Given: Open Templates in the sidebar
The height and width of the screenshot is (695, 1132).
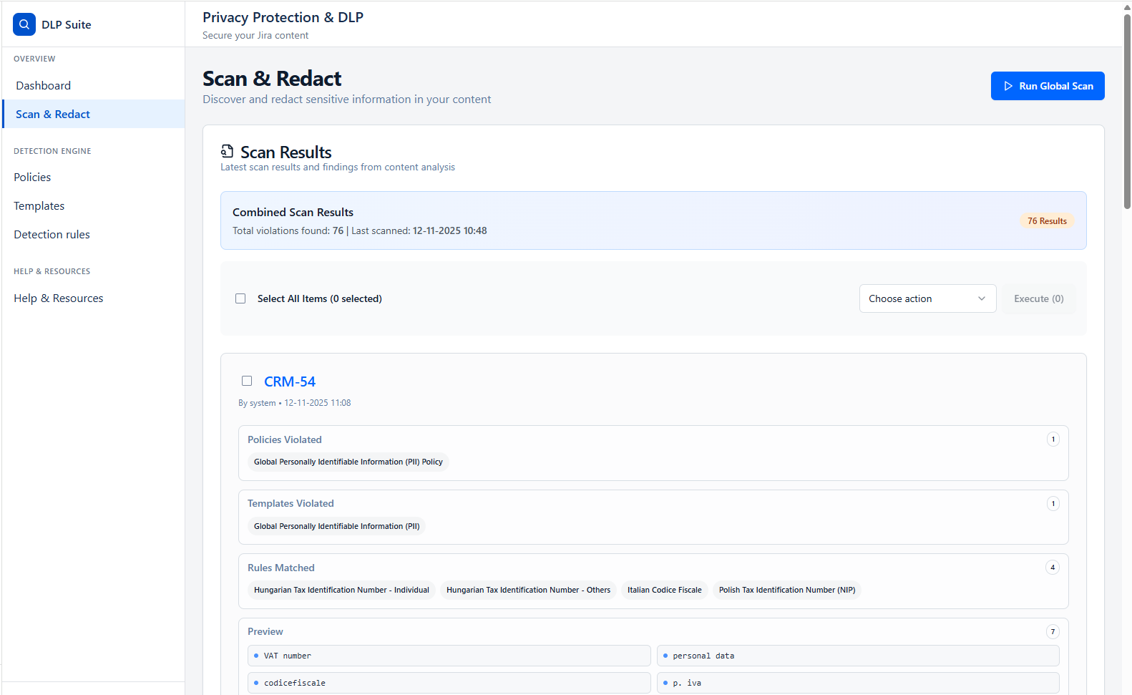Looking at the screenshot, I should pyautogui.click(x=39, y=205).
